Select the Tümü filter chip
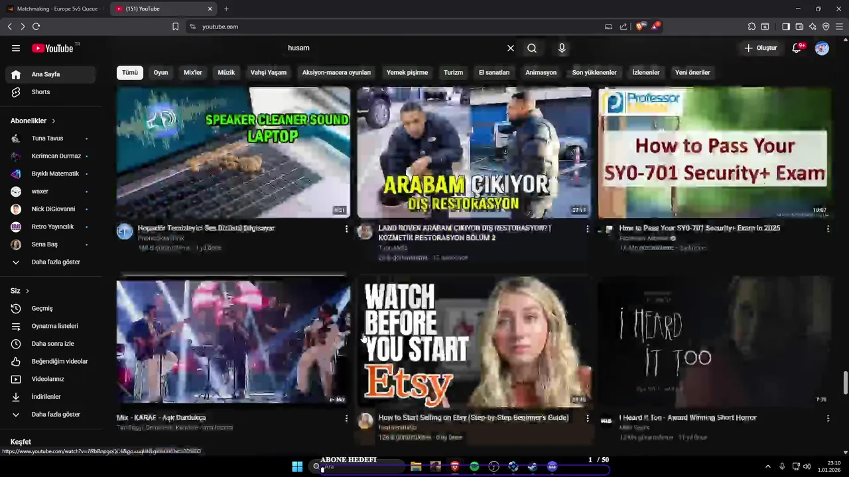849x477 pixels. [130, 72]
